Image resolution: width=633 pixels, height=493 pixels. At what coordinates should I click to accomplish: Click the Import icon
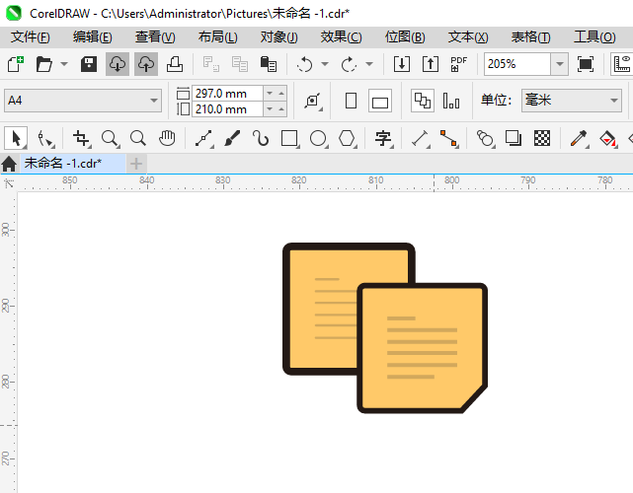click(402, 64)
